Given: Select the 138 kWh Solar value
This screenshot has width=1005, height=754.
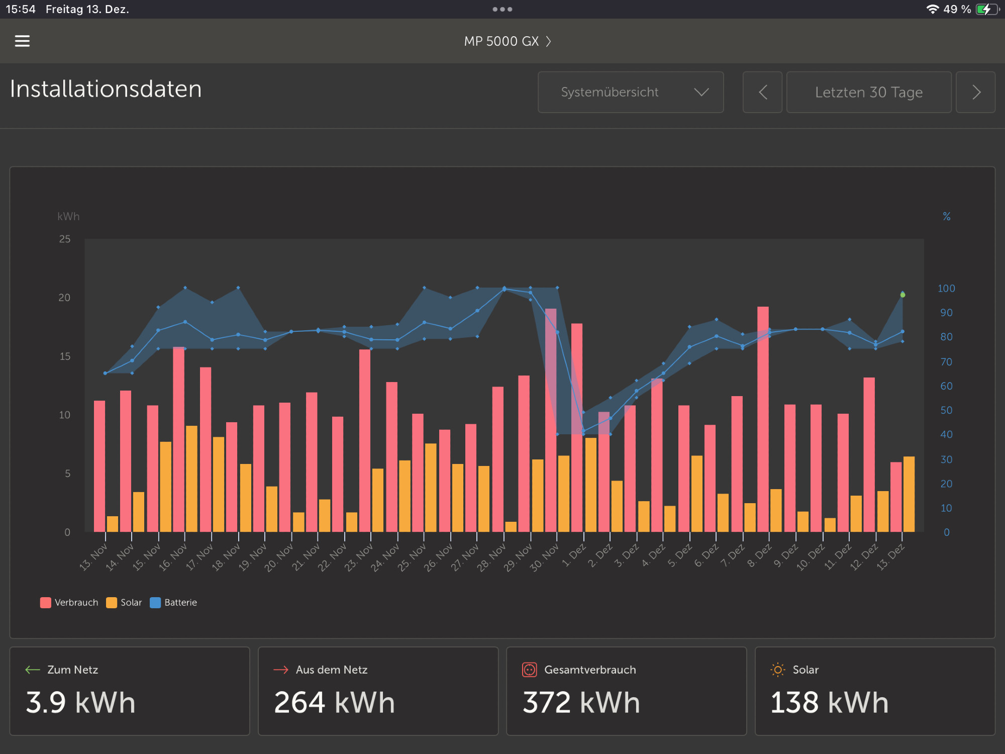Looking at the screenshot, I should 830,702.
